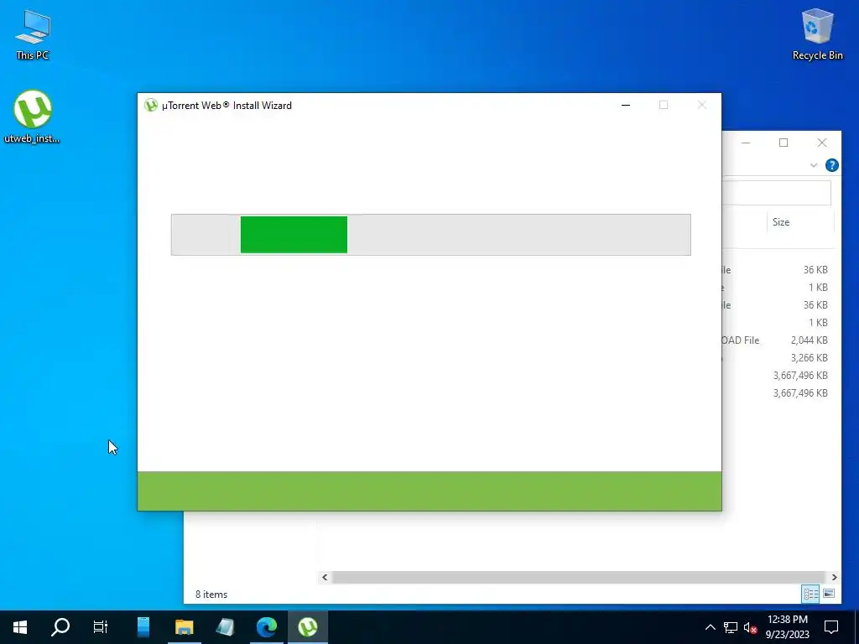Click the 8 items status text

pyautogui.click(x=211, y=595)
